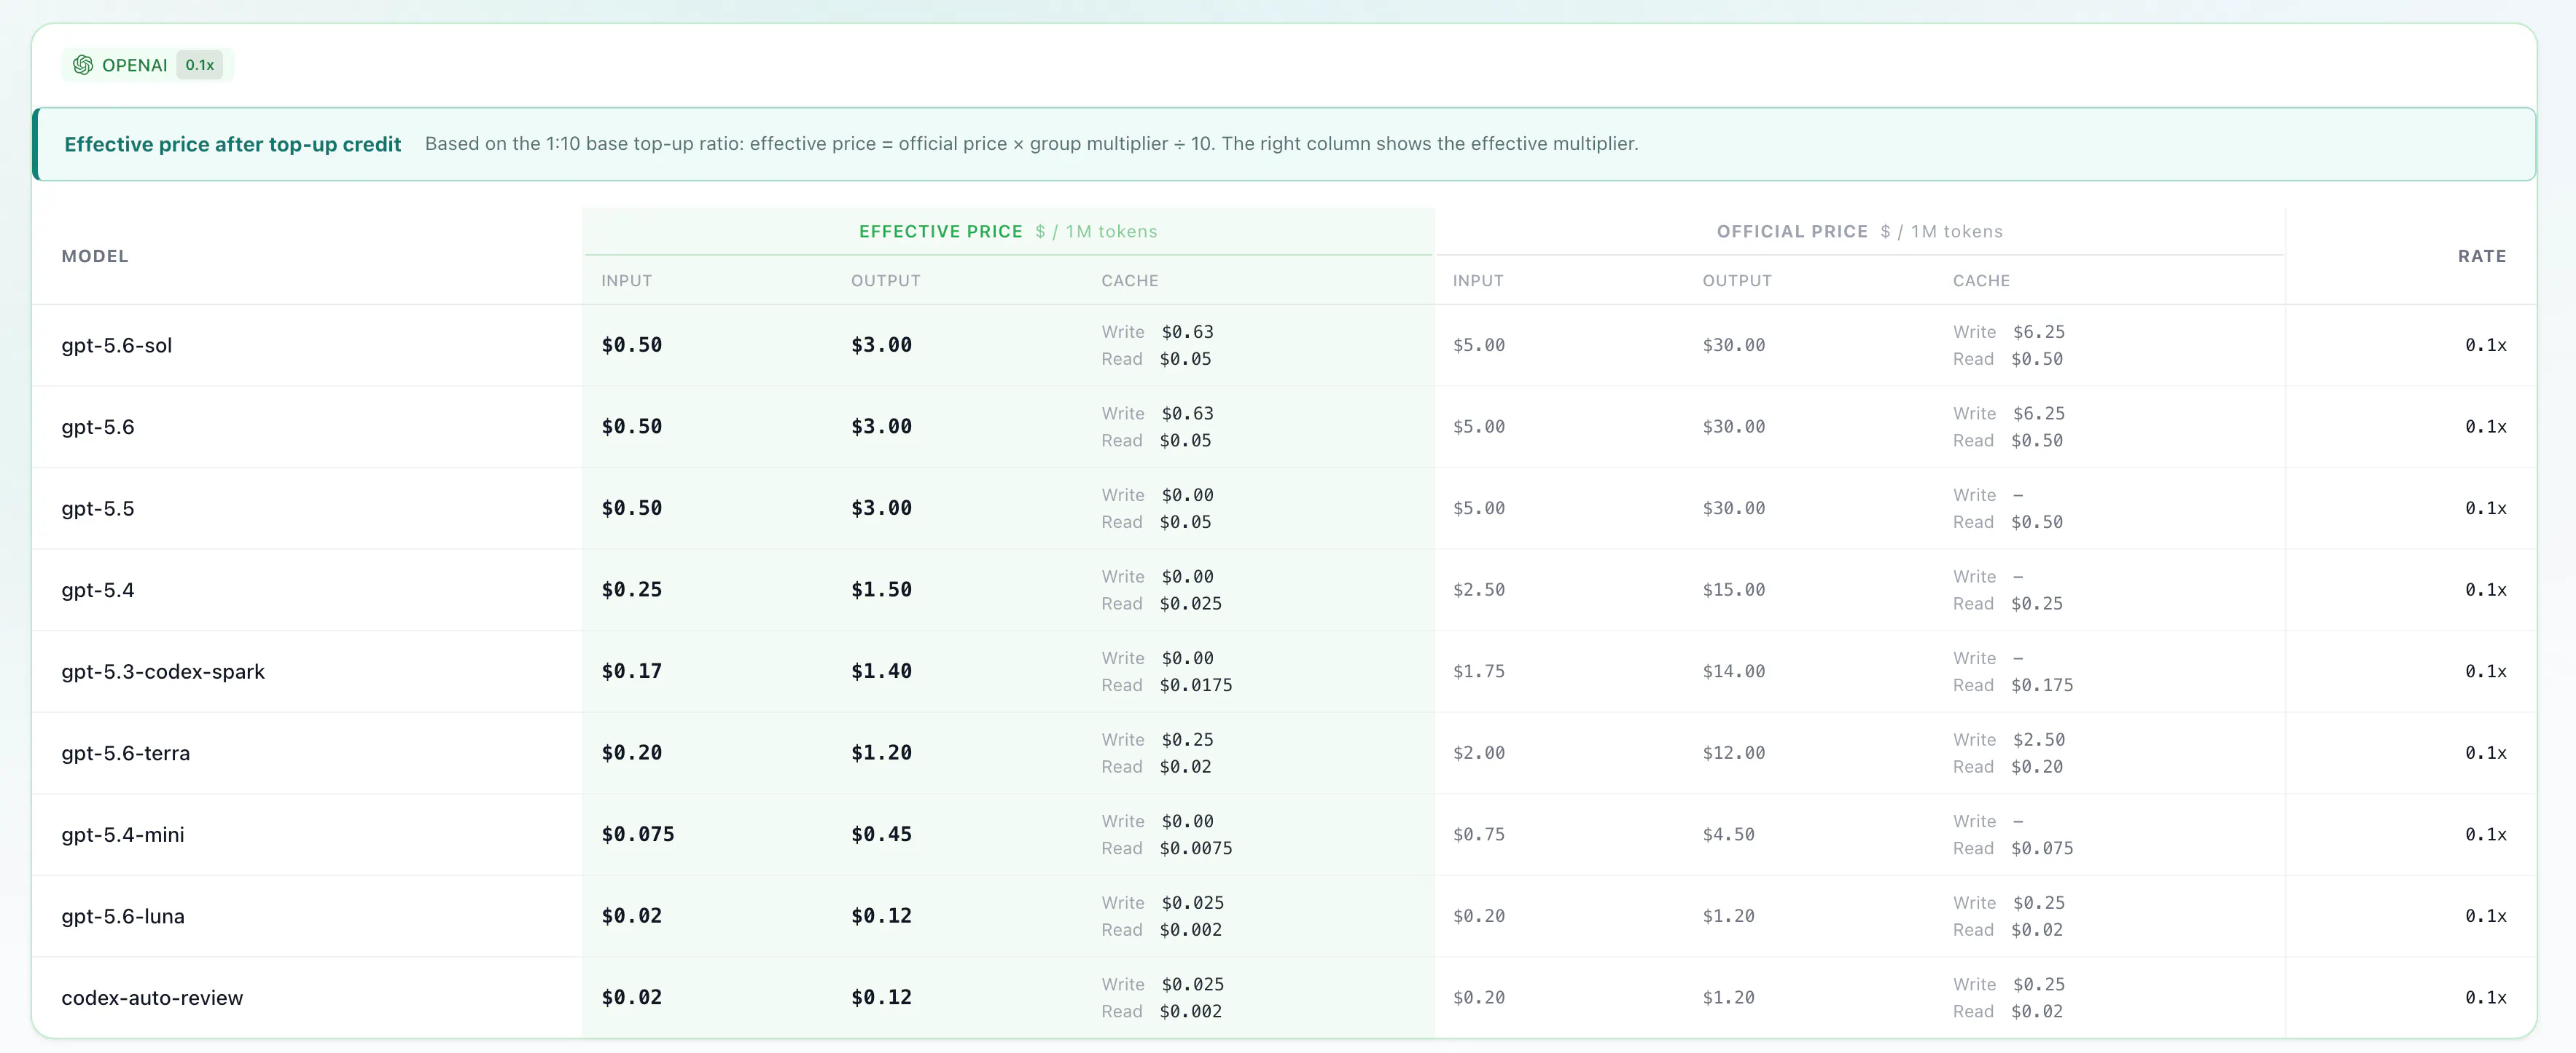The image size is (2576, 1053).
Task: Click gpt-5.6-terra effective output $1.20
Action: [x=882, y=752]
